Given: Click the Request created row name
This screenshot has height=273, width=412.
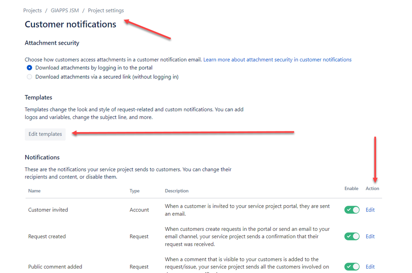Looking at the screenshot, I should coord(47,236).
